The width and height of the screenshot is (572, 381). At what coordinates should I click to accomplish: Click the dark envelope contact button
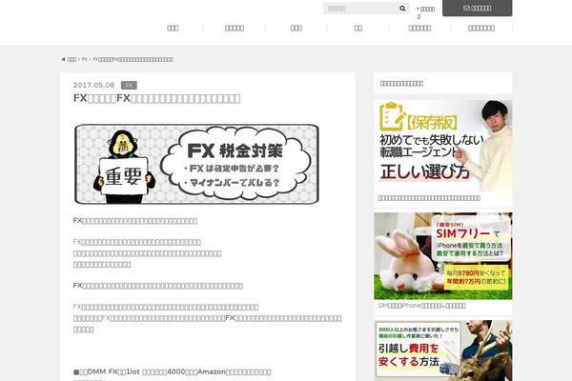click(x=478, y=8)
